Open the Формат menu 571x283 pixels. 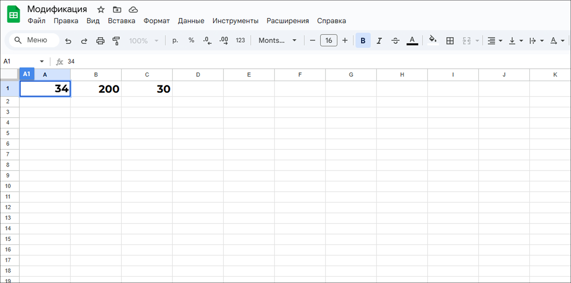[156, 21]
